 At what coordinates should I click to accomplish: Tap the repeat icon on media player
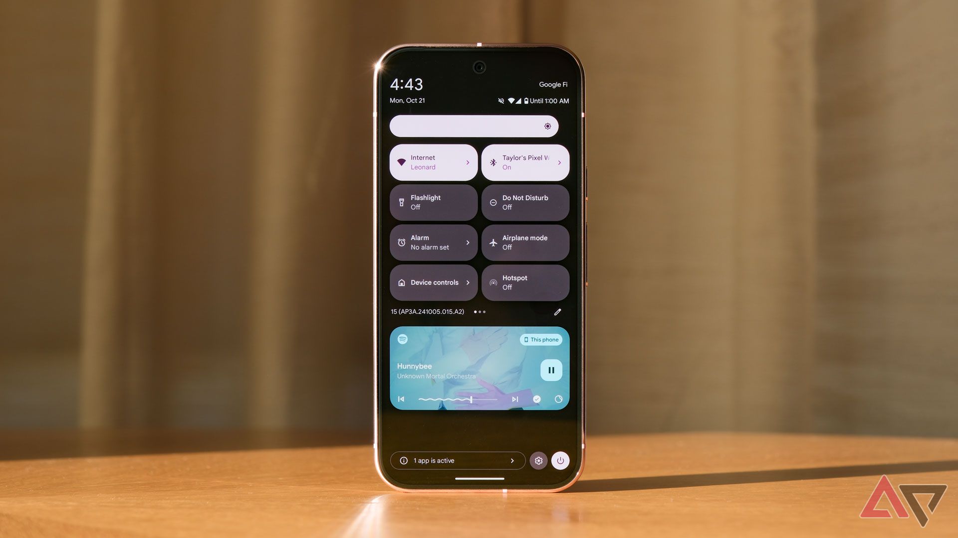[559, 399]
